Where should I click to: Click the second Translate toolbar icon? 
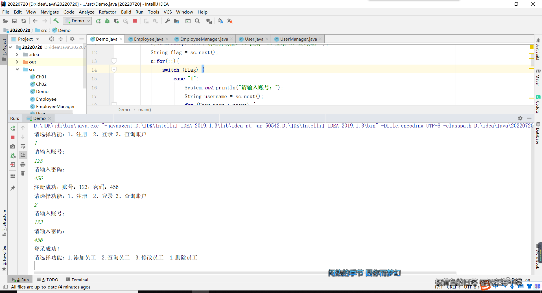click(230, 21)
